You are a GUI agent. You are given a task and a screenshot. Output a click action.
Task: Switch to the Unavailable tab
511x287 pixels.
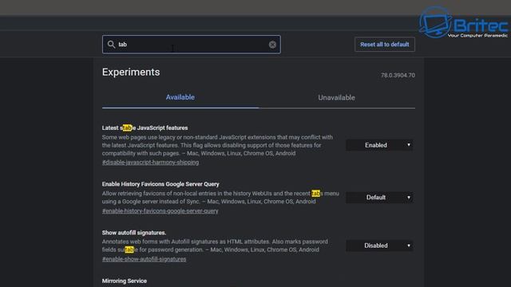337,97
